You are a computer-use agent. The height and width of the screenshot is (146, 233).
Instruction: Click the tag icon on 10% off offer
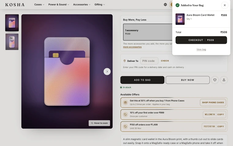pyautogui.click(x=125, y=114)
